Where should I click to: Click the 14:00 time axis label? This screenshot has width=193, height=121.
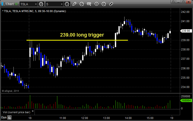[128, 118]
